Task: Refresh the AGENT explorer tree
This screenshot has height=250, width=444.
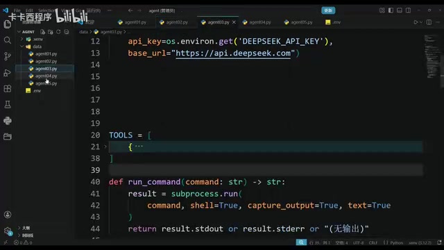Action: [x=58, y=32]
